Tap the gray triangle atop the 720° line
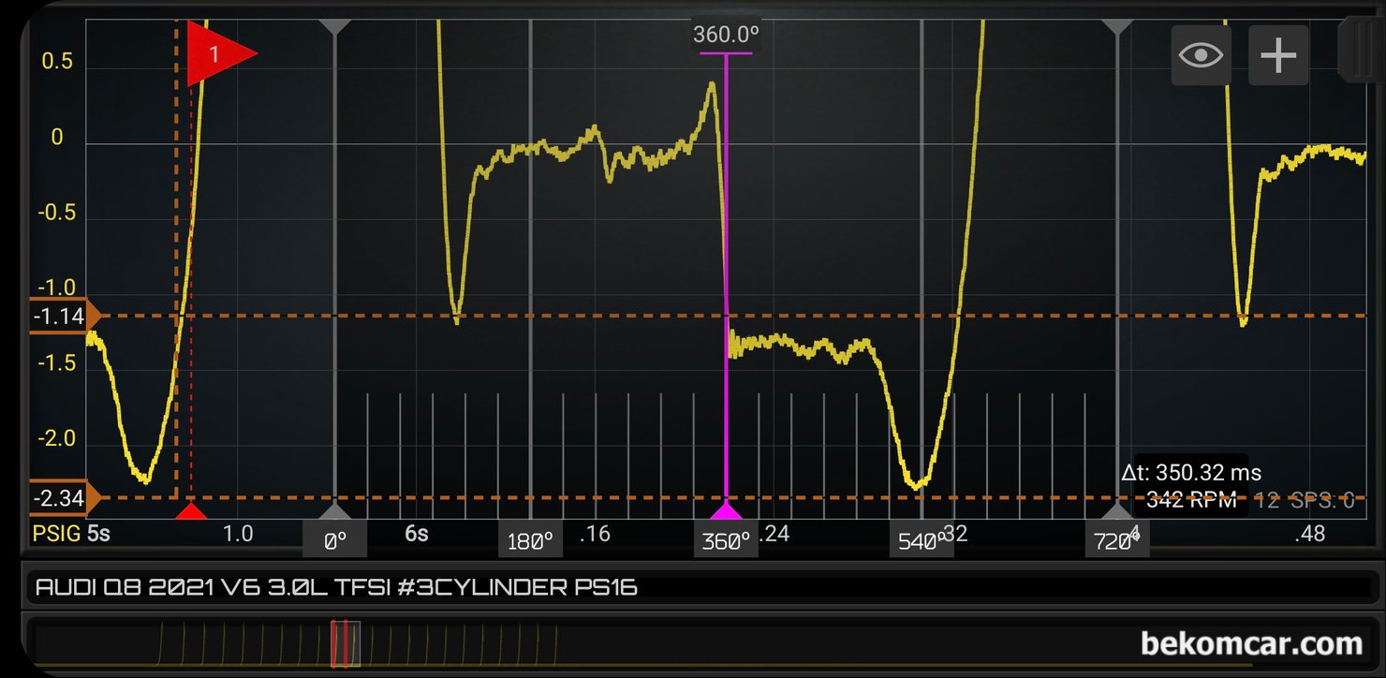 pyautogui.click(x=1116, y=27)
